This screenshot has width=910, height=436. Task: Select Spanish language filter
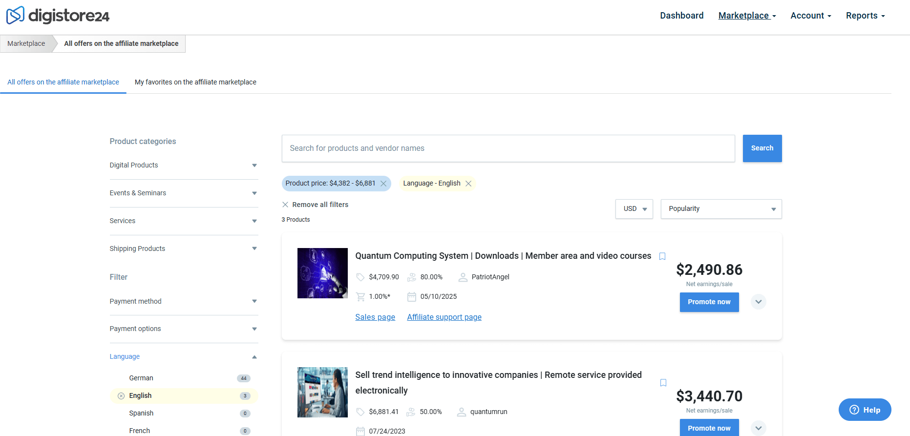pos(141,413)
